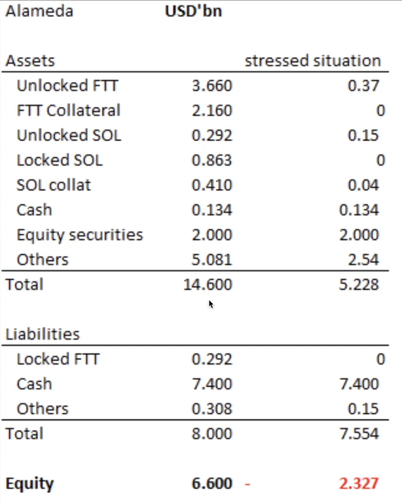Select the stressed total assets 5.228
The image size is (402, 504).
point(359,285)
